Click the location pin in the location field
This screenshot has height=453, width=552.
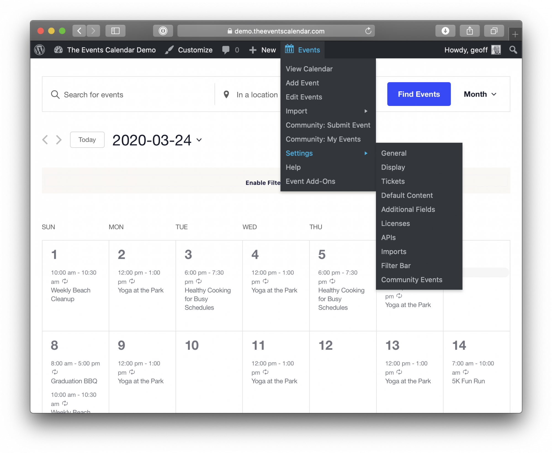tap(226, 94)
